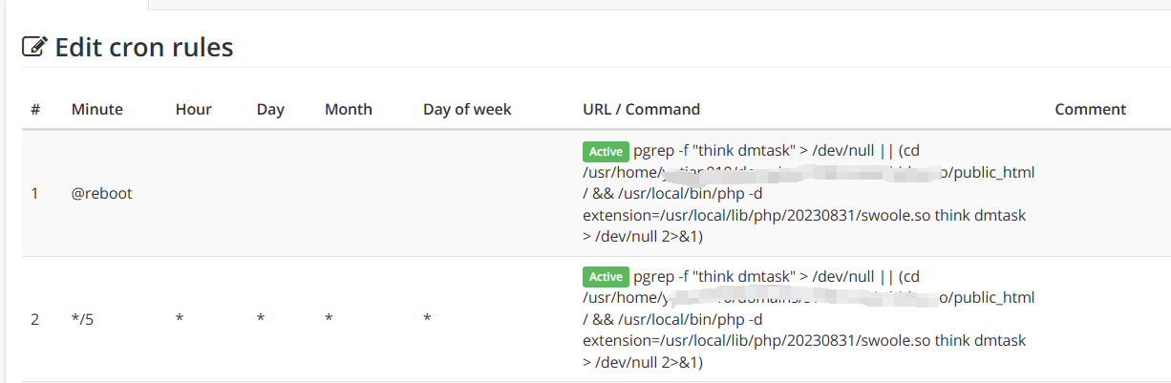Click the "#" column header
Screen dimensions: 1171x383
click(x=35, y=109)
